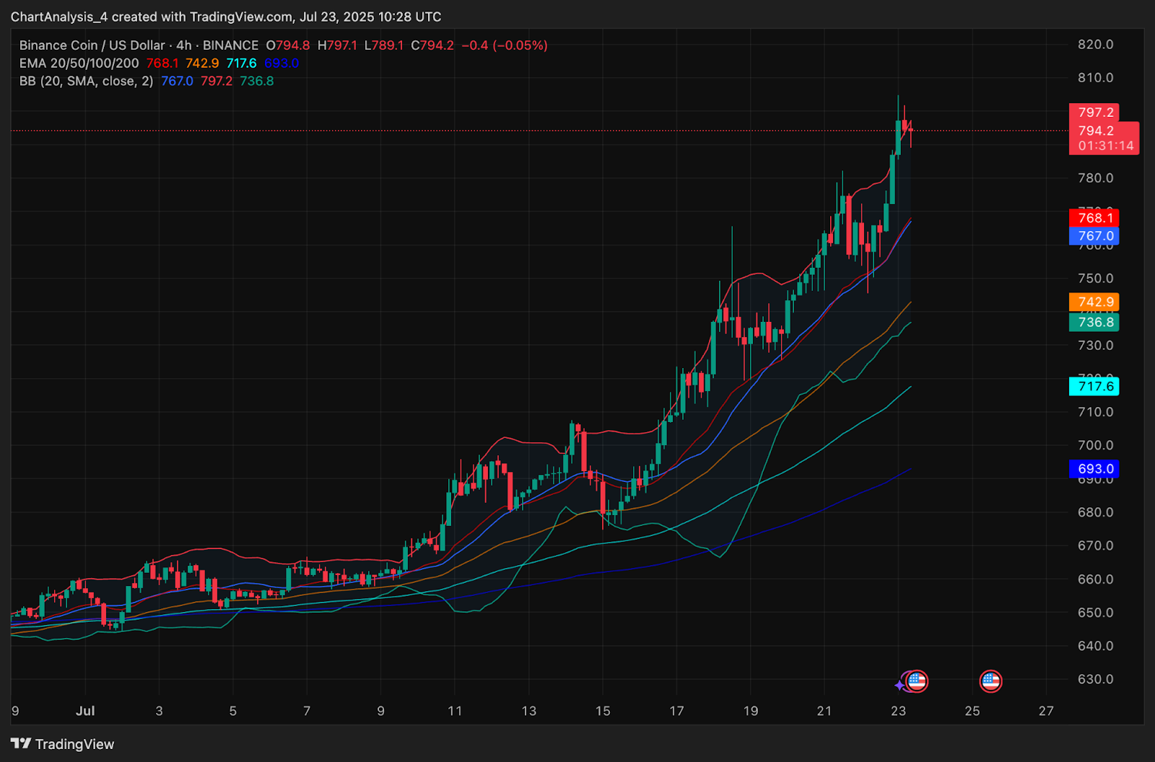Viewport: 1155px width, 762px height.
Task: Click the blue EMA legend value 693.0
Action: pos(282,63)
